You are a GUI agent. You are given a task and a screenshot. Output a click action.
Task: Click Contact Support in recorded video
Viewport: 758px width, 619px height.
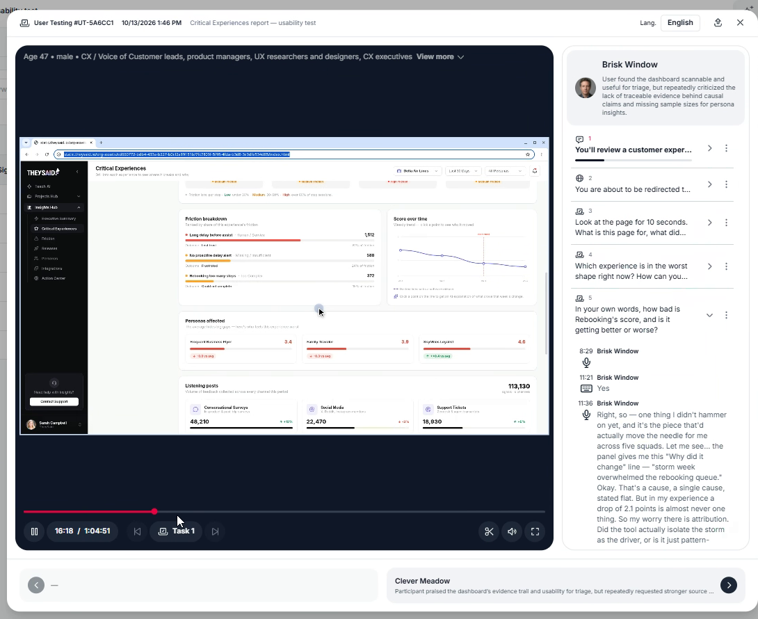tap(54, 401)
